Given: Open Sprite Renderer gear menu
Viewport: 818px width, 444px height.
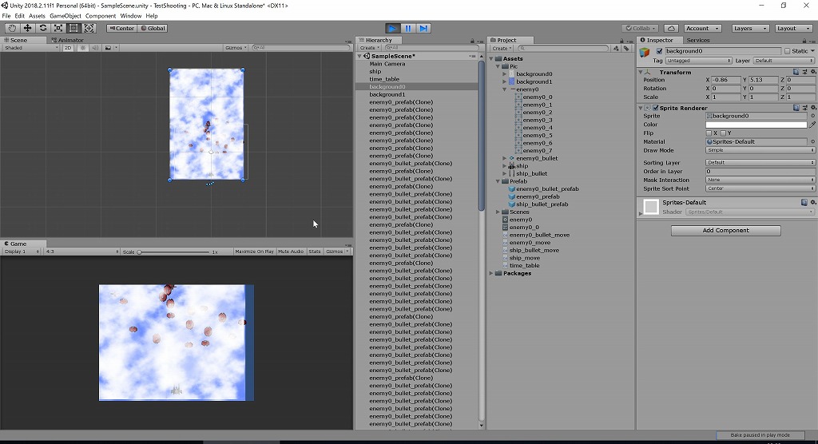Looking at the screenshot, I should [x=812, y=108].
